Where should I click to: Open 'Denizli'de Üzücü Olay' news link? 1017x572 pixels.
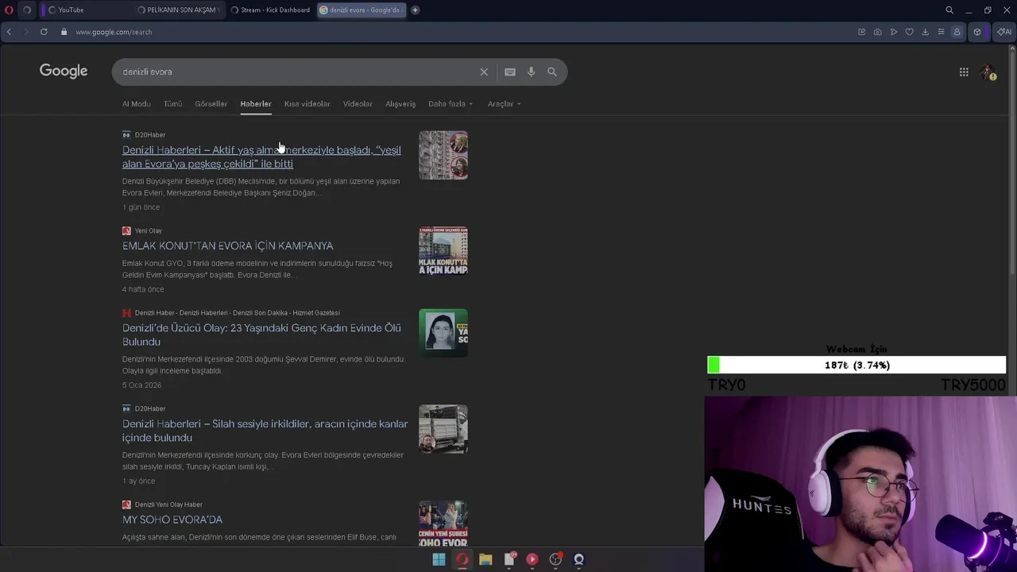click(261, 334)
